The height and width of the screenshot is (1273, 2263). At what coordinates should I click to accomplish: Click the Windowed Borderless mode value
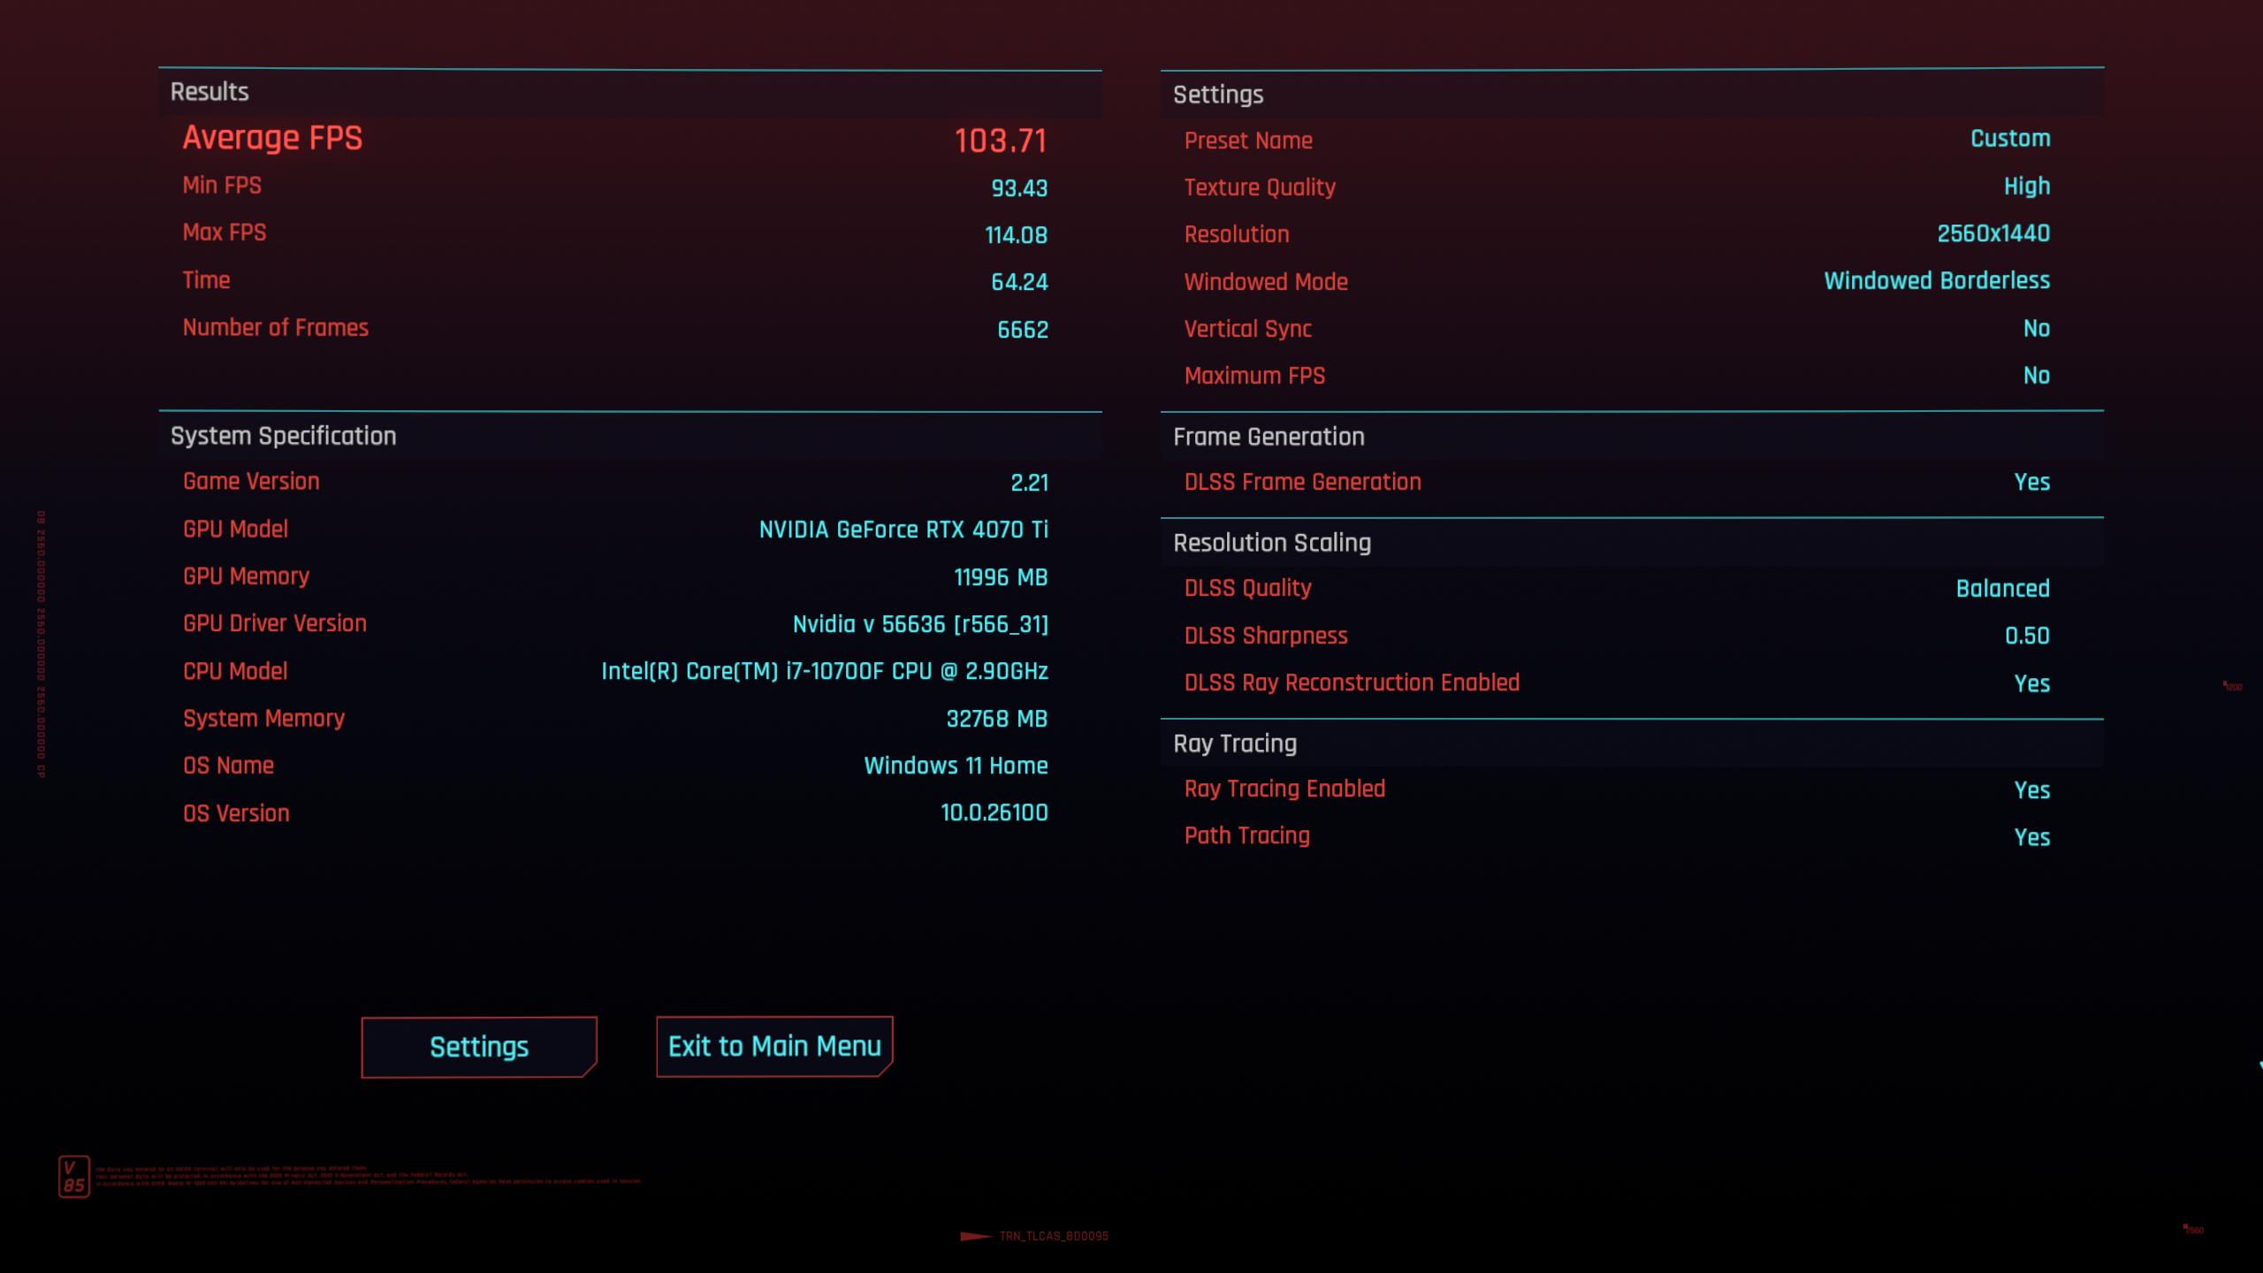click(1936, 281)
